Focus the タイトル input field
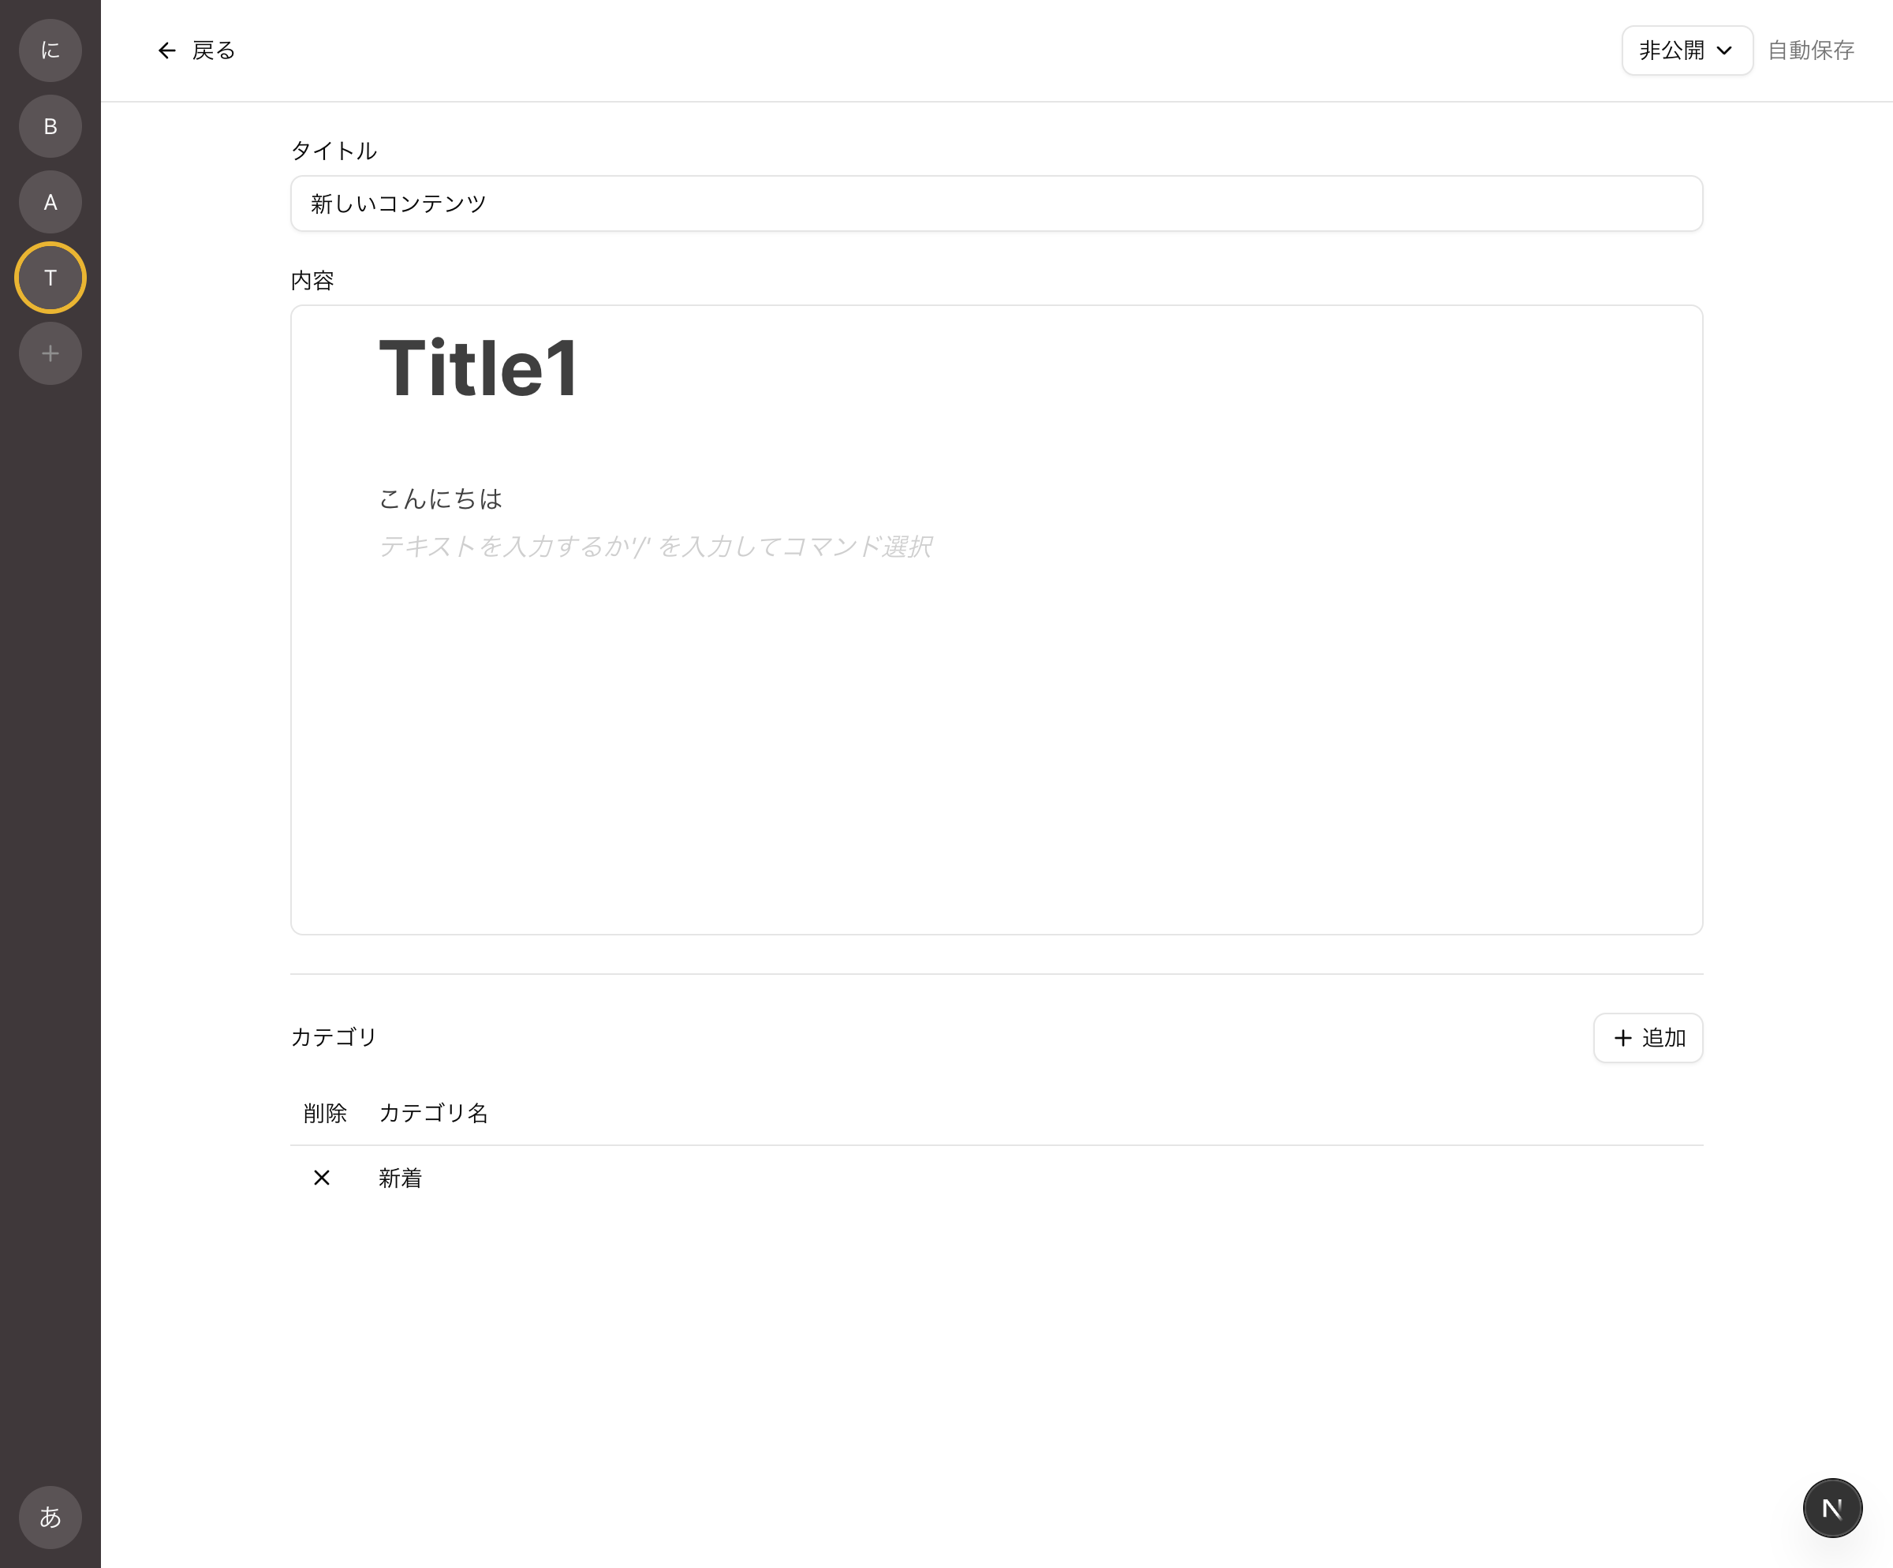This screenshot has height=1568, width=1893. [996, 203]
